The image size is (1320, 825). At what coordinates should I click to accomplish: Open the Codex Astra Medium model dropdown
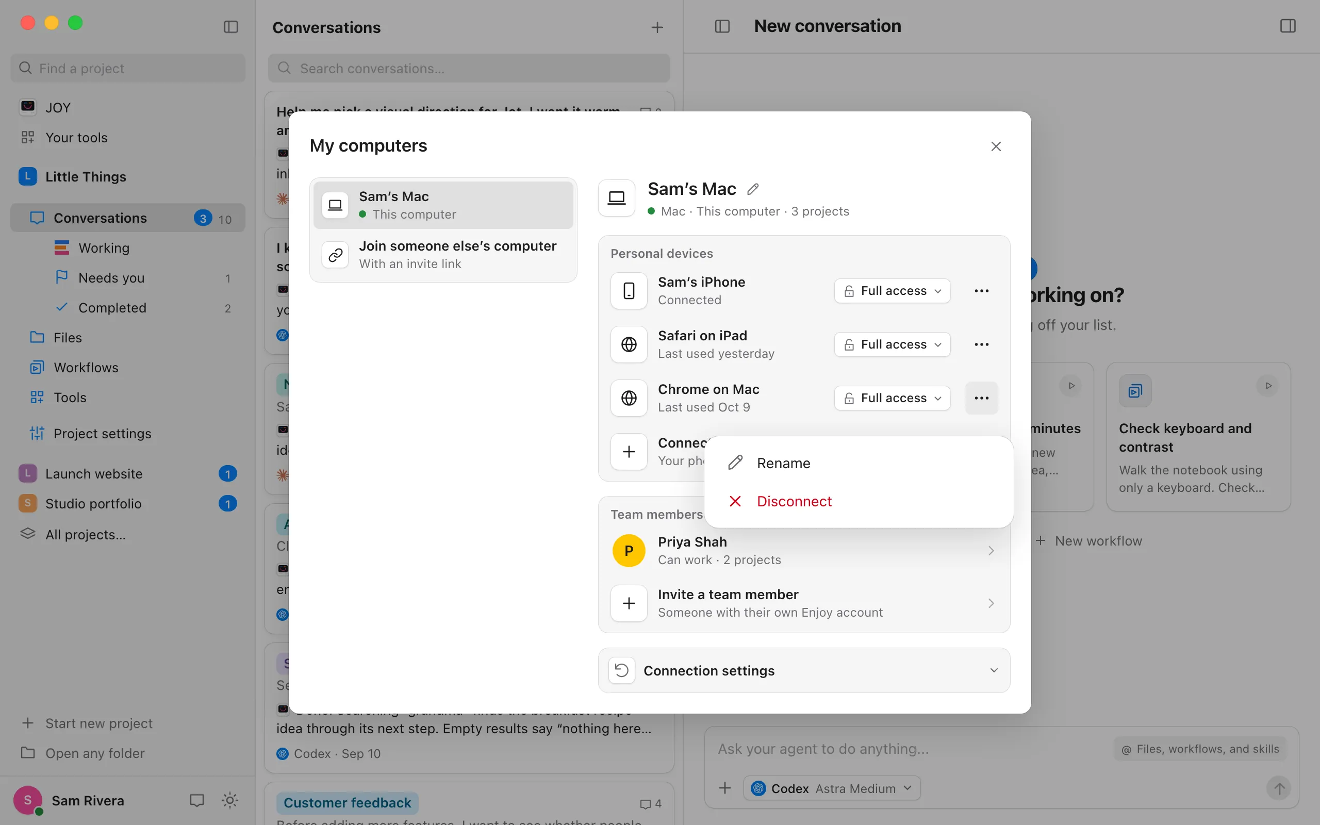coord(832,788)
